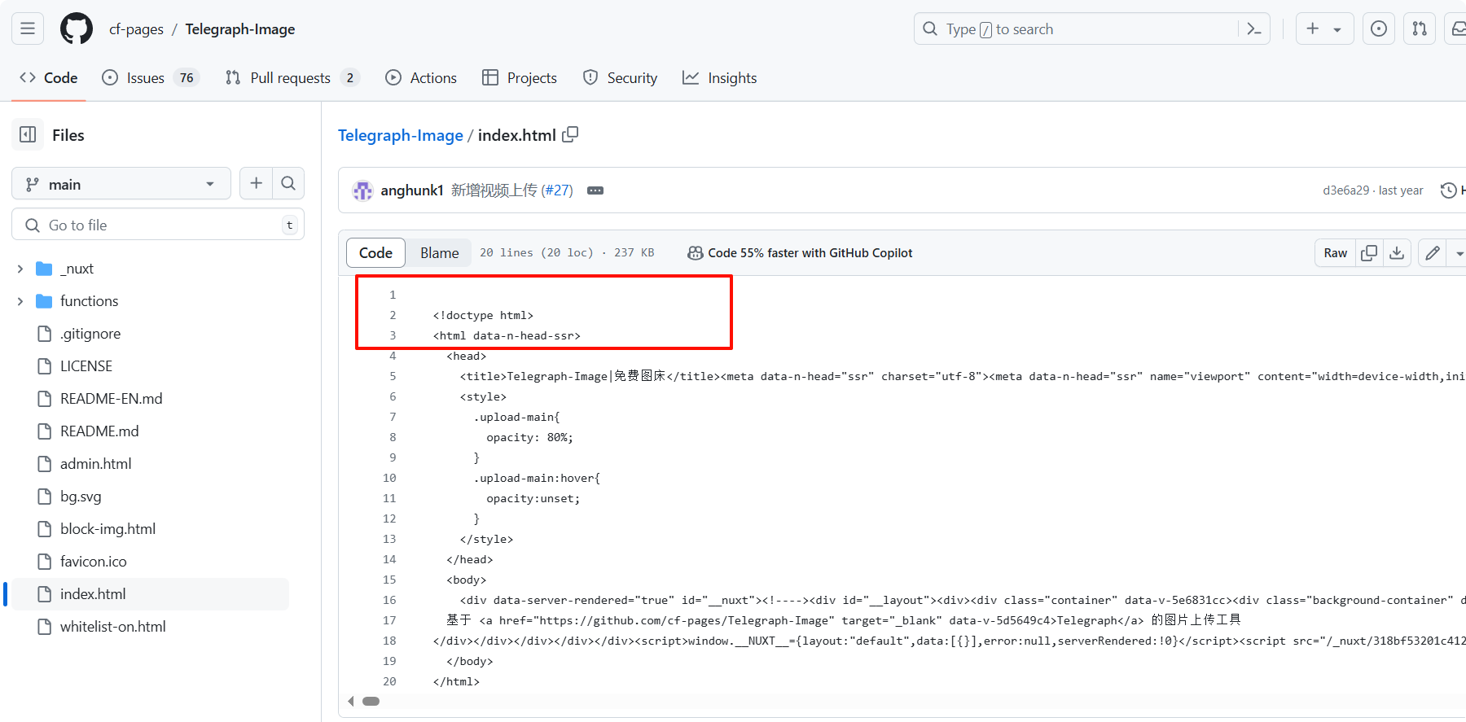Collapse the Files side panel
Image resolution: width=1466 pixels, height=722 pixels.
click(x=28, y=135)
